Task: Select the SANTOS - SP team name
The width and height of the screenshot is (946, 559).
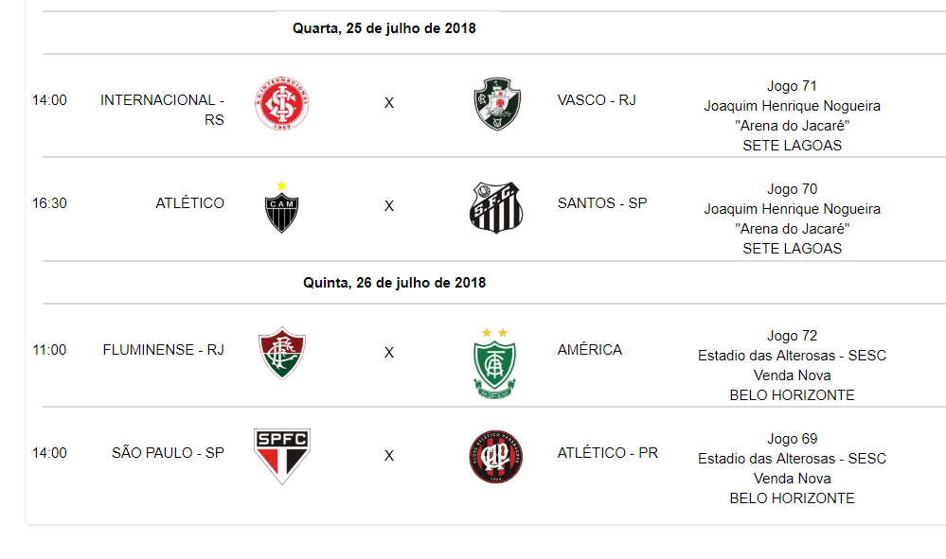Action: 602,203
